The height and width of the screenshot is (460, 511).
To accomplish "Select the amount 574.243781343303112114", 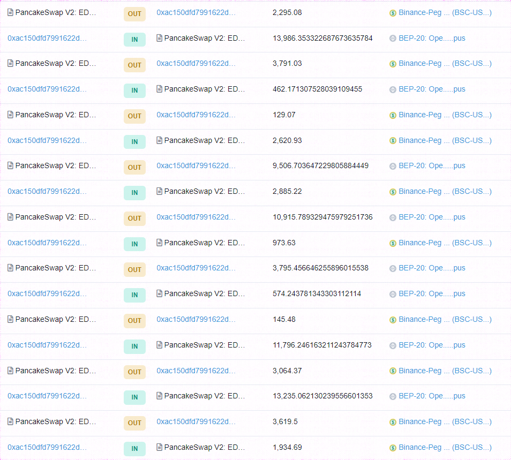I will [x=317, y=293].
